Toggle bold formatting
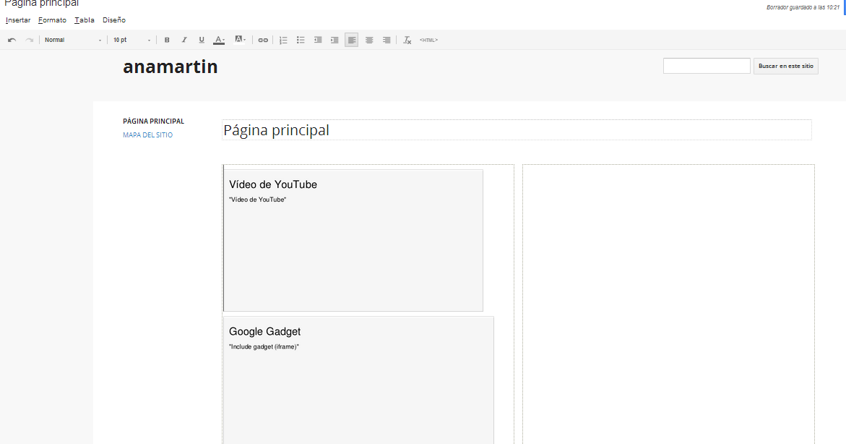 point(167,40)
